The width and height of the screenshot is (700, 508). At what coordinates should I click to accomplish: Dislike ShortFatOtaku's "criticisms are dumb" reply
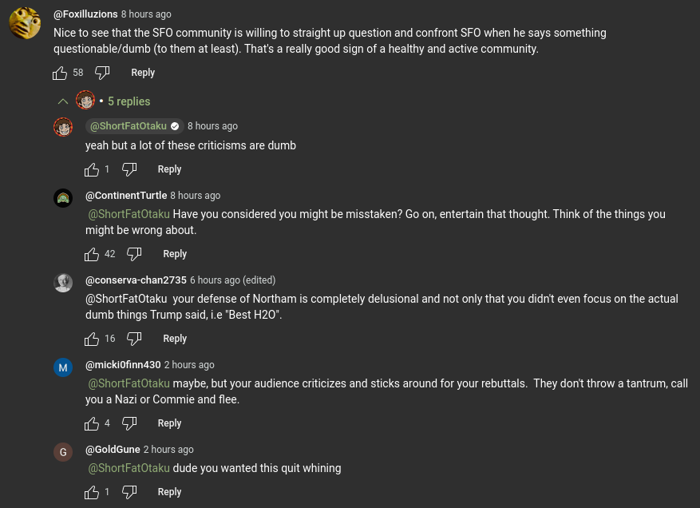pos(129,170)
